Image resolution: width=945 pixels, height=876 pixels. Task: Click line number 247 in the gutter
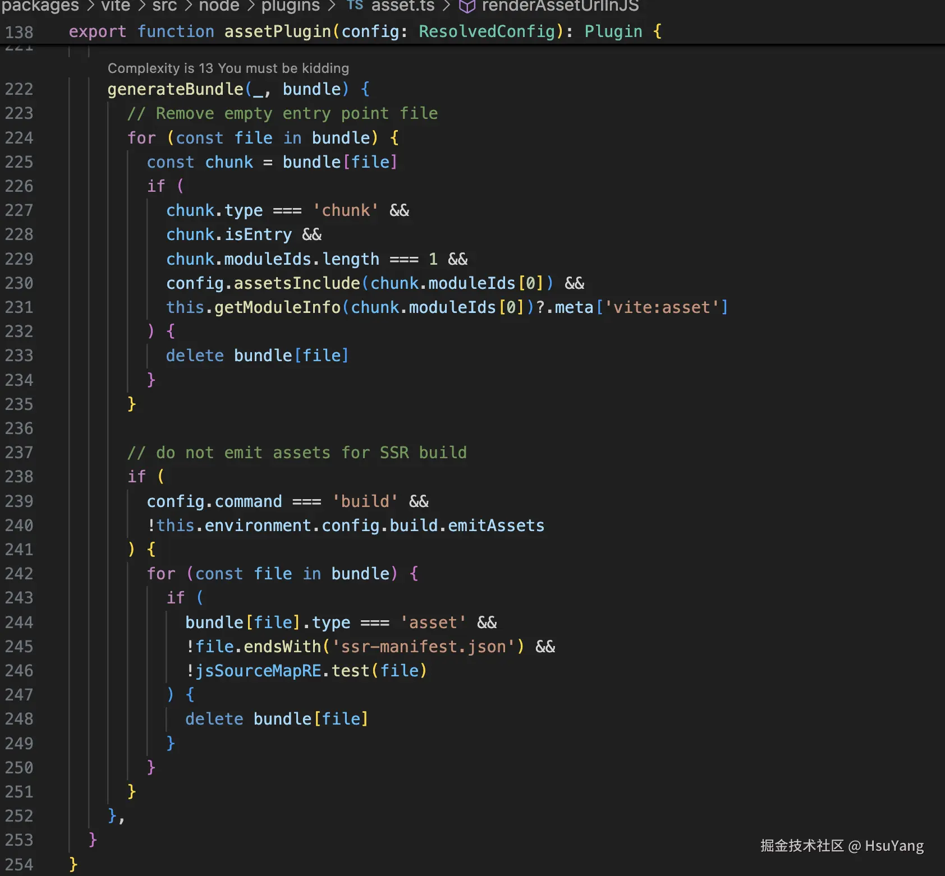[19, 695]
